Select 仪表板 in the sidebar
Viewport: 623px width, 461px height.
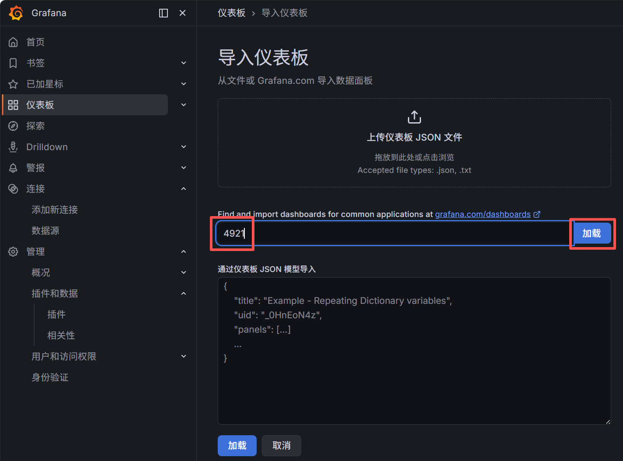[86, 105]
